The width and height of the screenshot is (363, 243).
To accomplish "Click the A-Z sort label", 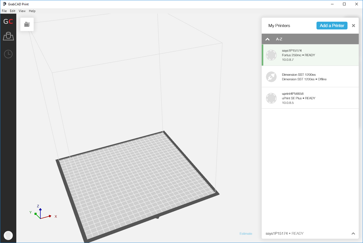I will [279, 39].
